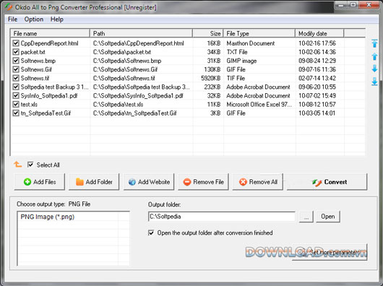Click the Add Website button
The image size is (383, 286).
coord(149,182)
